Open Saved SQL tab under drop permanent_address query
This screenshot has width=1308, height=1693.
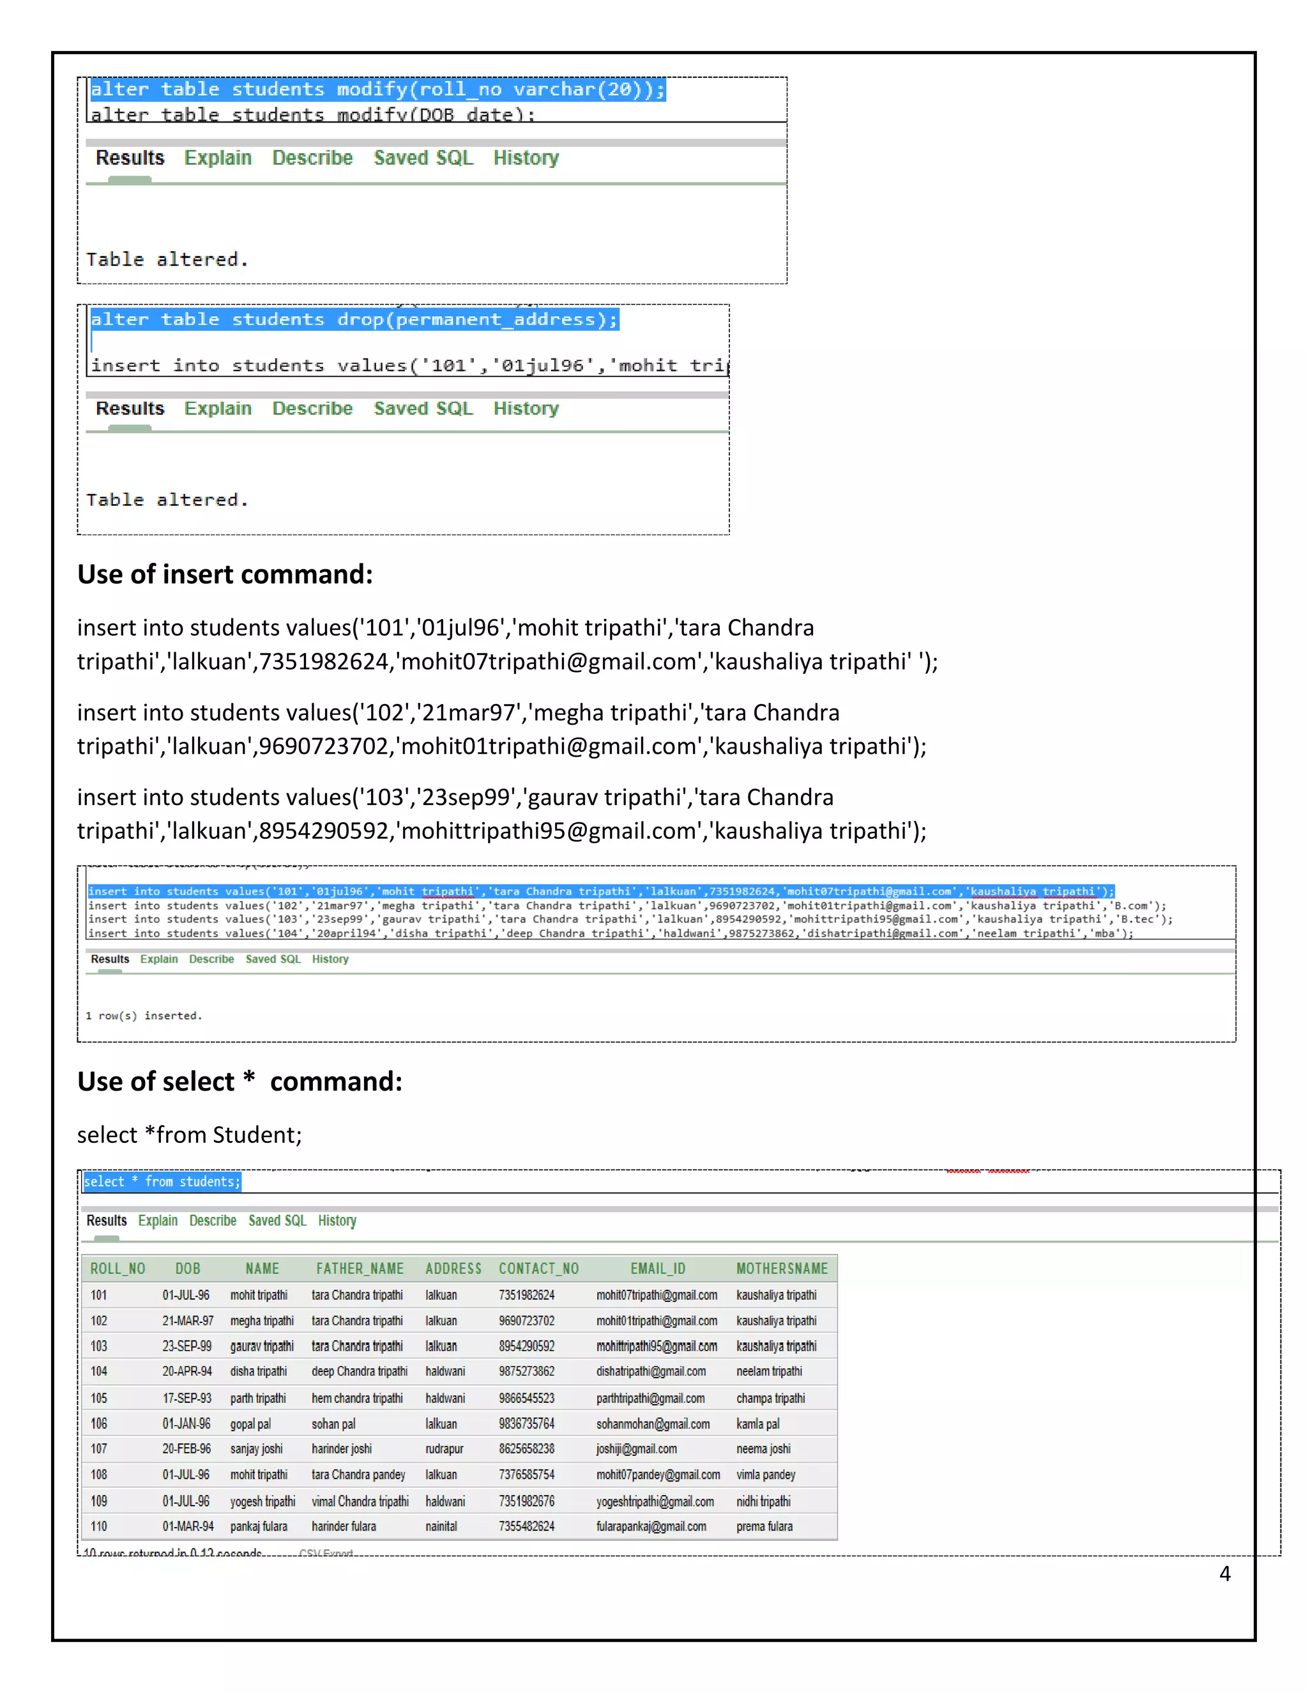pyautogui.click(x=423, y=408)
